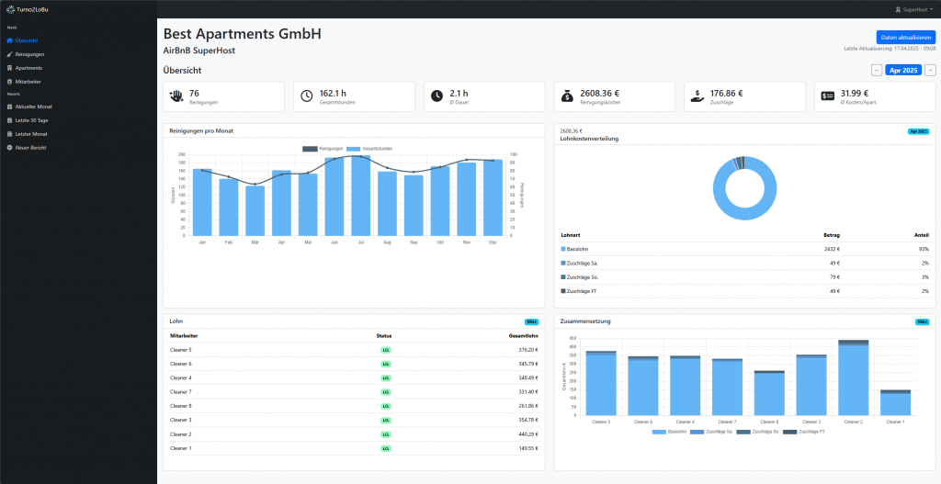Open the SuperHost user dropdown
This screenshot has width=941, height=484.
[914, 9]
